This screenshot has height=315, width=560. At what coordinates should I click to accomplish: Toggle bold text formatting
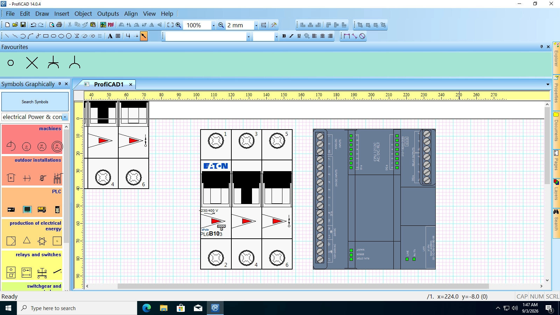click(x=284, y=36)
